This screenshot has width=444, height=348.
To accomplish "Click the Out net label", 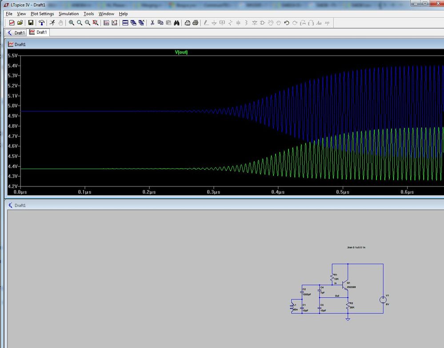I will pyautogui.click(x=337, y=296).
